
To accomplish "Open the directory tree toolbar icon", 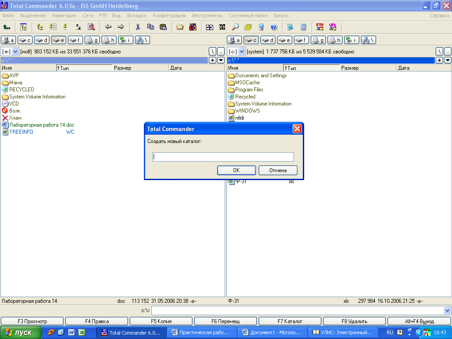I will pos(23,27).
